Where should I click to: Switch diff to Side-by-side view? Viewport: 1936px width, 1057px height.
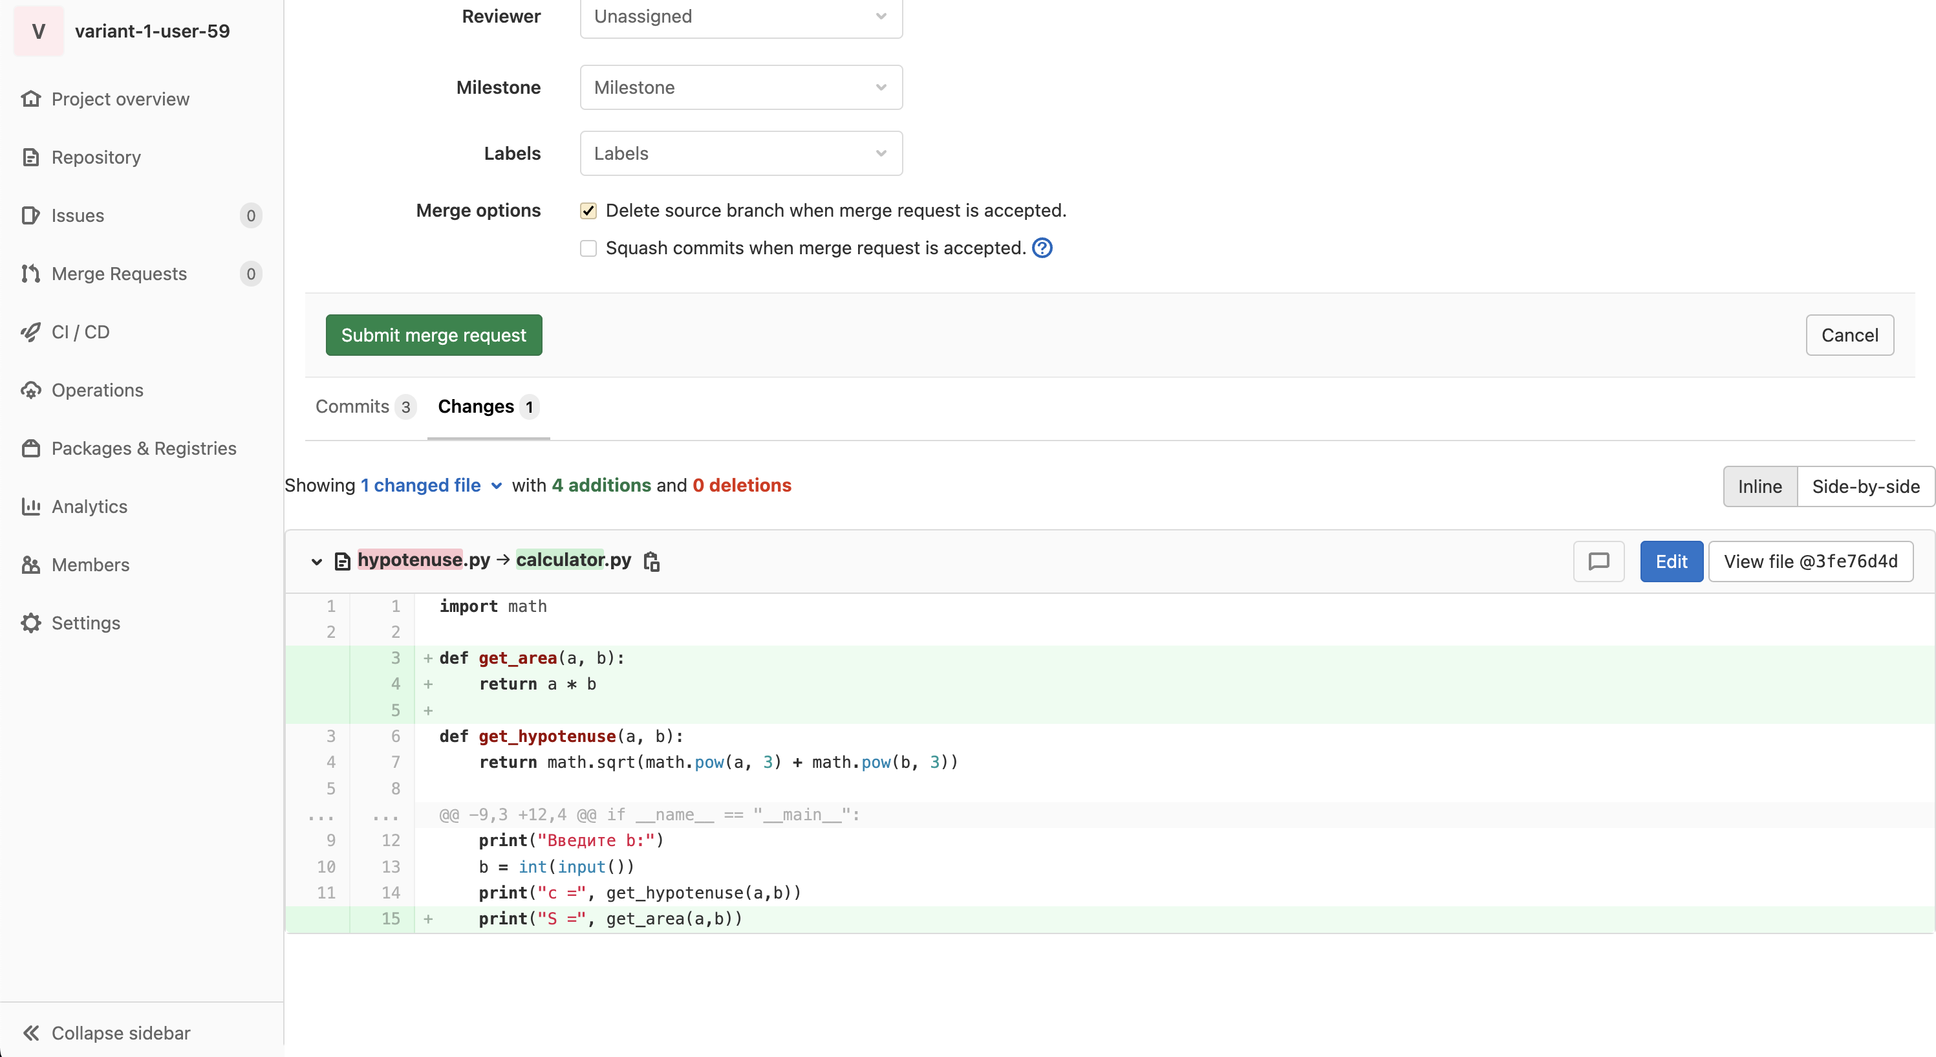(1865, 486)
